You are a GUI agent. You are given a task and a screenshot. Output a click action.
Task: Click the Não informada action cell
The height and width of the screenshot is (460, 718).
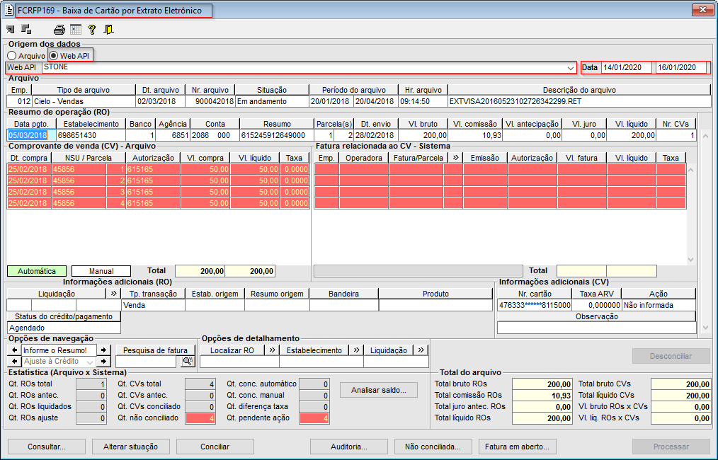(x=659, y=305)
